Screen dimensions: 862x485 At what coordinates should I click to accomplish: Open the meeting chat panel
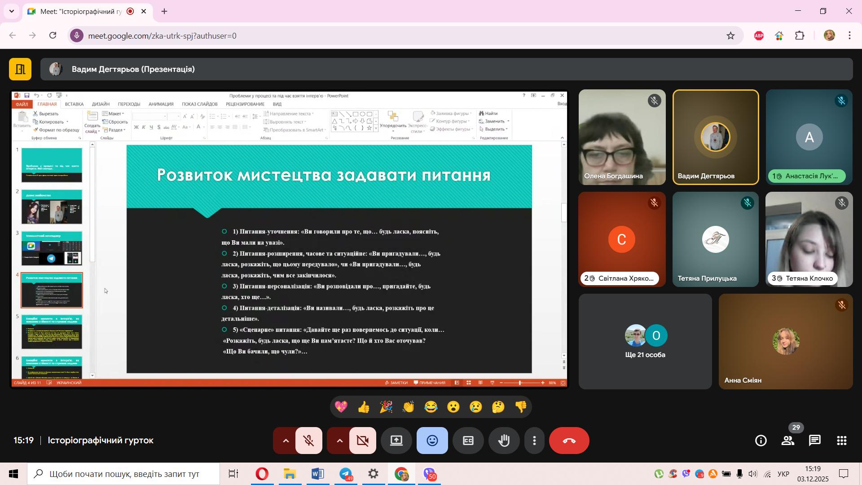pyautogui.click(x=814, y=441)
